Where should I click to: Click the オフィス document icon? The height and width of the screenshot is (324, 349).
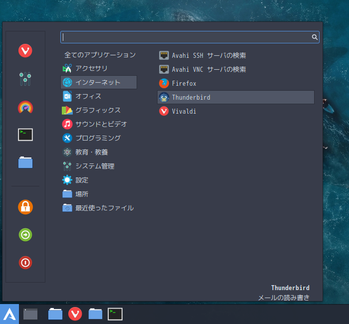coord(67,96)
